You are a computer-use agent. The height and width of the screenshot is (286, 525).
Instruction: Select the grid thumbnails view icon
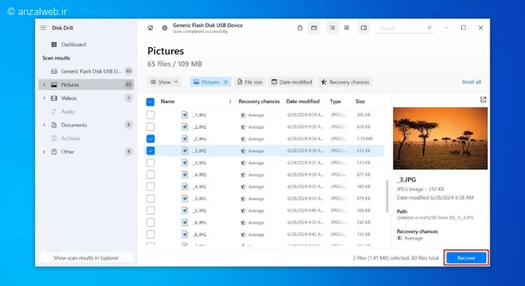[x=346, y=28]
